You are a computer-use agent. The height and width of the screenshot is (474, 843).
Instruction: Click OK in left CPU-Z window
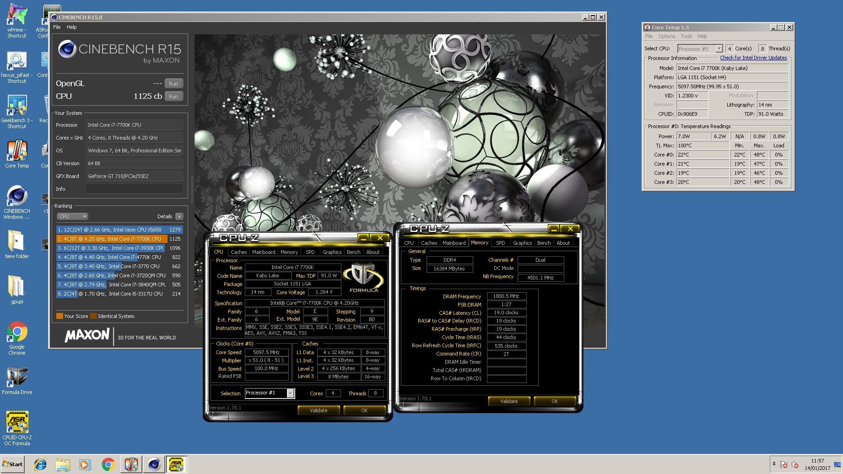click(364, 410)
